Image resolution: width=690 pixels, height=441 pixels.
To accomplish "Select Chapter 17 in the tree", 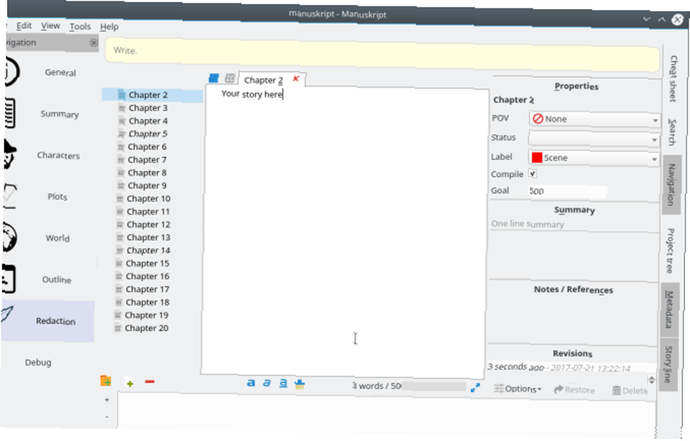I will (x=148, y=289).
